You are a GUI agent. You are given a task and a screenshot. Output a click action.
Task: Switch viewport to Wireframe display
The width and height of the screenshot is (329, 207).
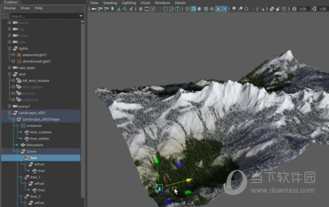click(x=187, y=9)
